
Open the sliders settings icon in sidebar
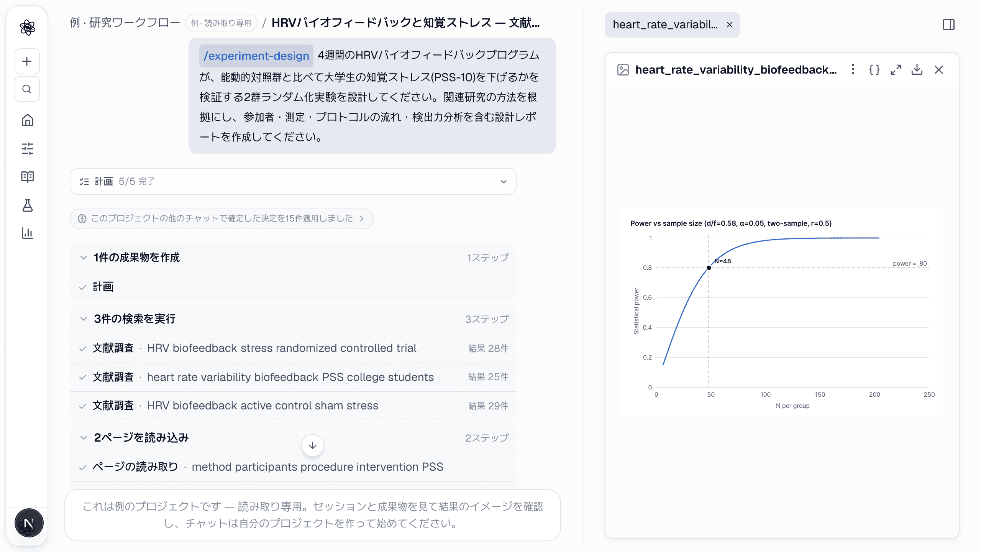(27, 149)
